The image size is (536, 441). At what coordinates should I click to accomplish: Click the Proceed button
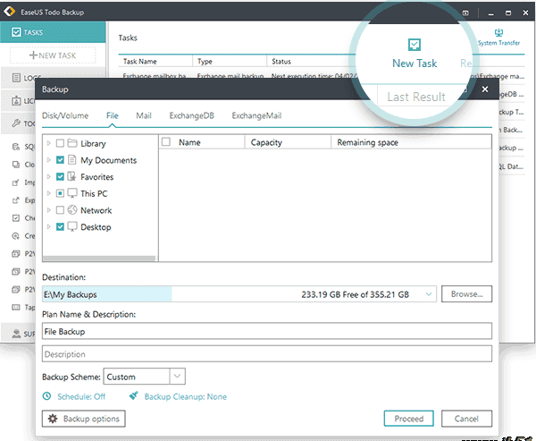409,419
